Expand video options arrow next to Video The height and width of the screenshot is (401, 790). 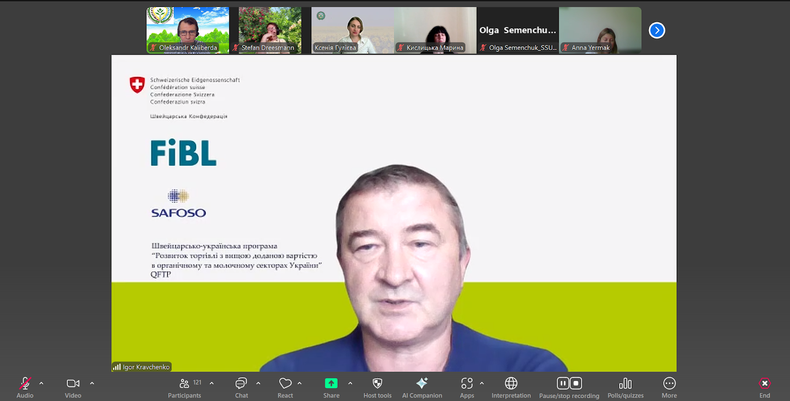(92, 383)
